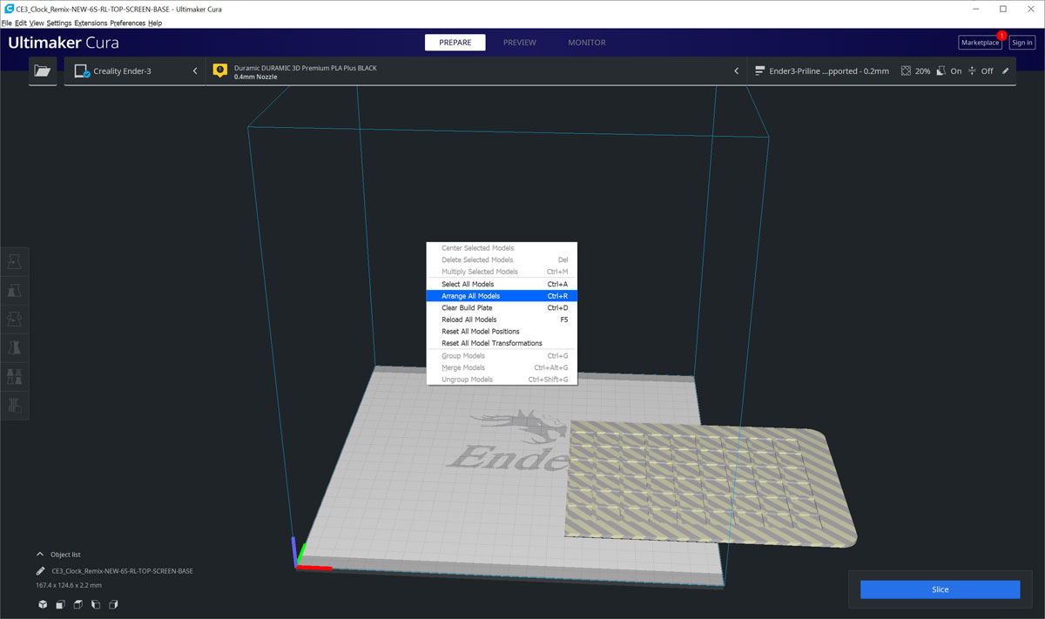Switch to the 3D view cube icon
Viewport: 1045px width, 619px height.
pyautogui.click(x=42, y=604)
